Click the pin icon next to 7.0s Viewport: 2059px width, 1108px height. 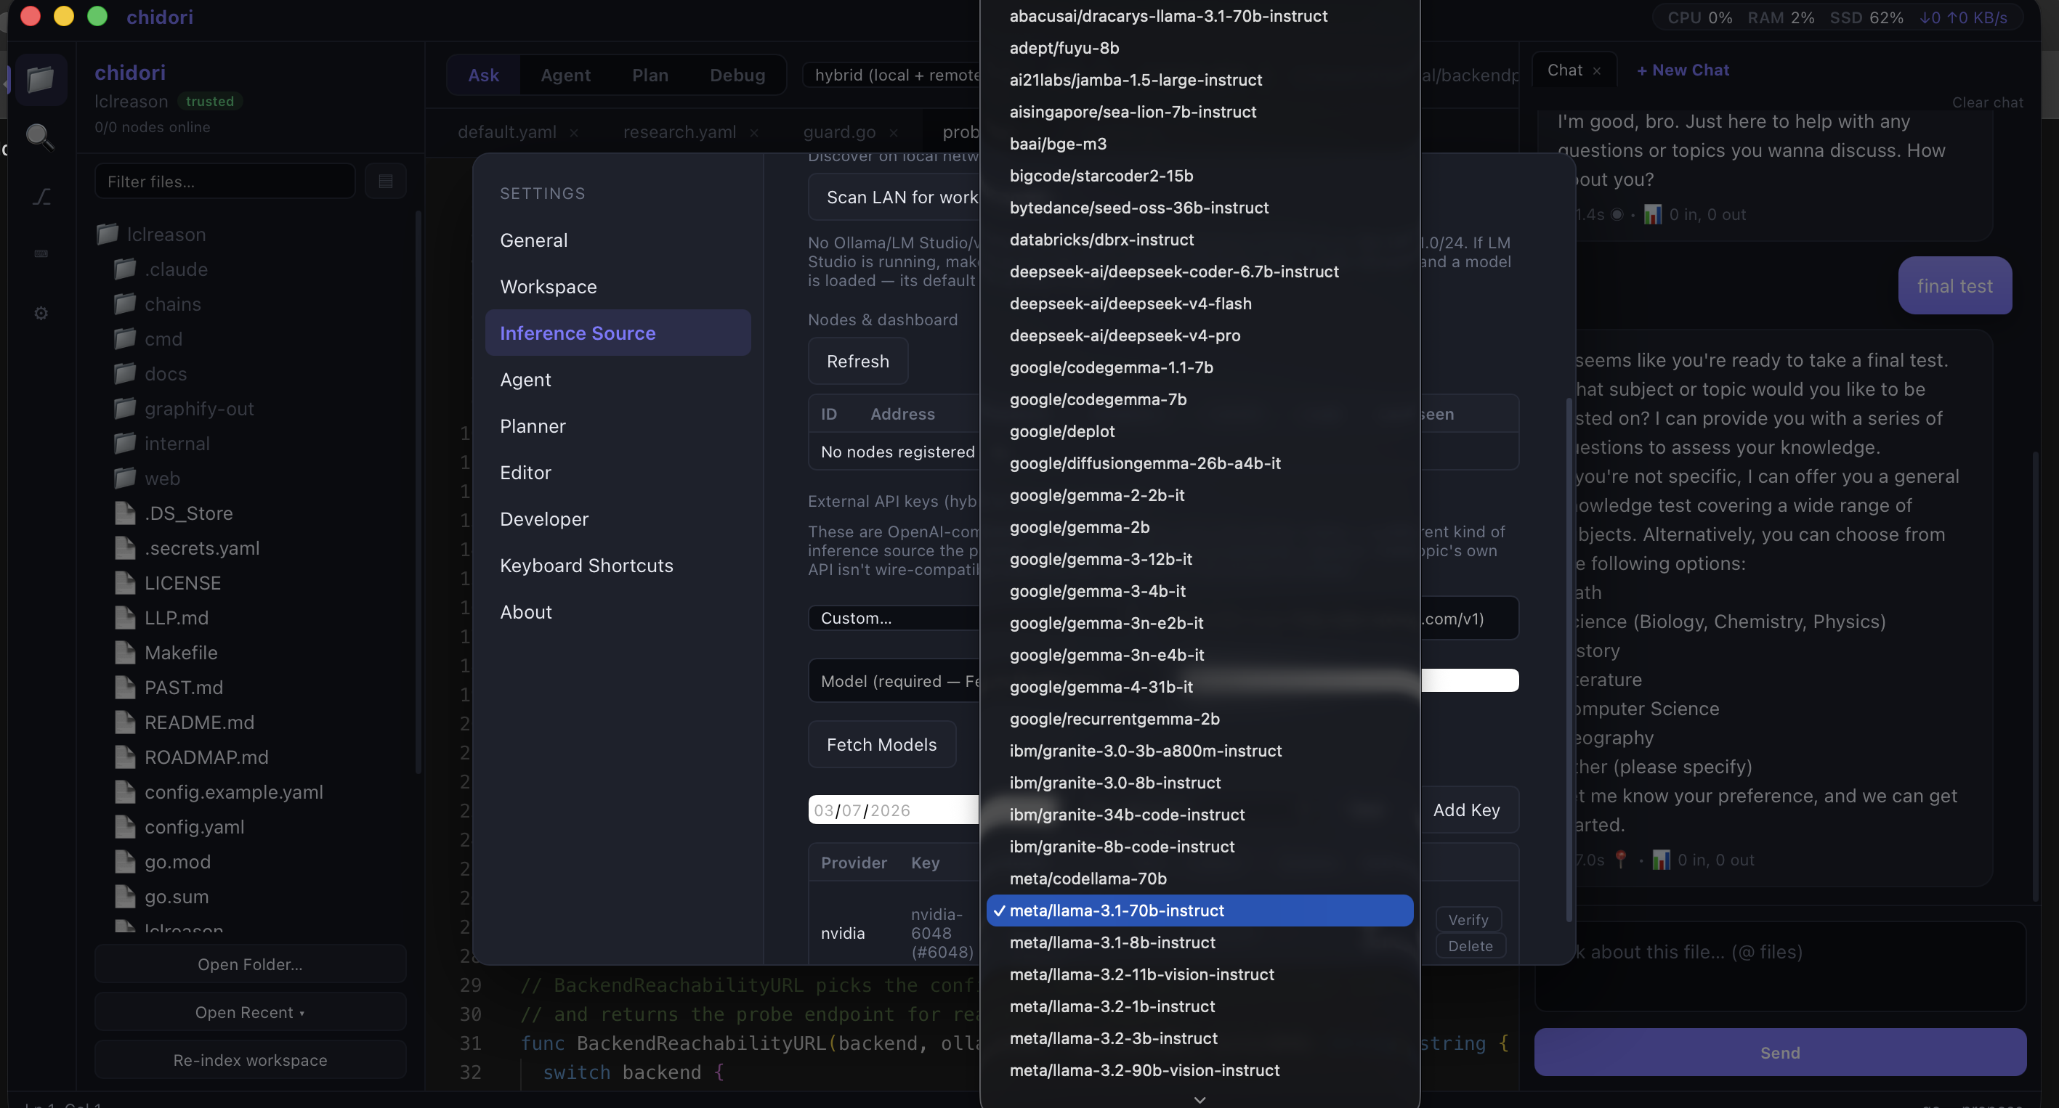click(x=1620, y=860)
